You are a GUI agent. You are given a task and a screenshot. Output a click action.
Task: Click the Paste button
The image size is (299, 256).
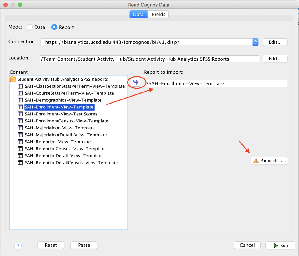[84, 245]
